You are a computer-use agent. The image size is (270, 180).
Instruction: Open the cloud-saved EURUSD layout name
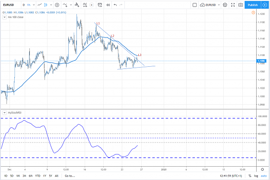click(x=208, y=5)
